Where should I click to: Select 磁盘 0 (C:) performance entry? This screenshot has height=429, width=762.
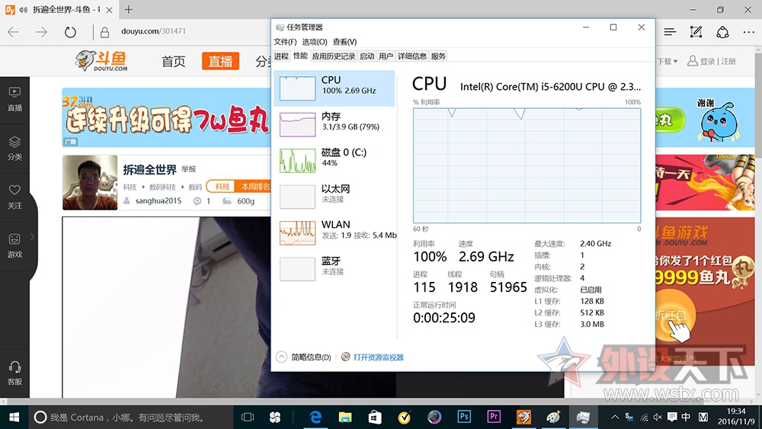(x=335, y=160)
